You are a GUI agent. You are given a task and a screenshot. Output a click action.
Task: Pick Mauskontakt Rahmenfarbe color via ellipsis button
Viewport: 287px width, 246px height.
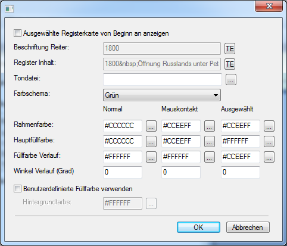[x=210, y=126]
